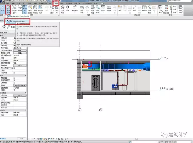Click the Remove Hidden Lines tool
This screenshot has width=193, height=143.
tap(35, 9)
